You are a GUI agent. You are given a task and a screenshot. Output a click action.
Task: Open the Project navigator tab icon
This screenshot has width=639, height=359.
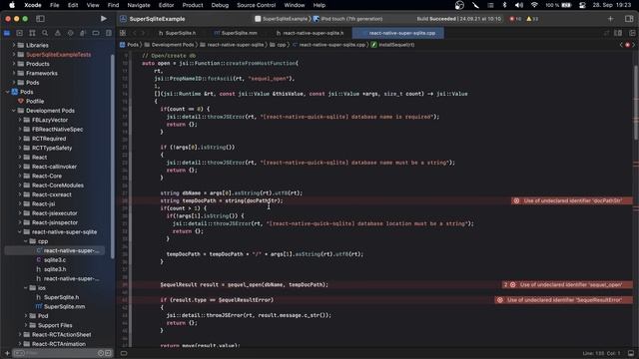tap(7, 33)
